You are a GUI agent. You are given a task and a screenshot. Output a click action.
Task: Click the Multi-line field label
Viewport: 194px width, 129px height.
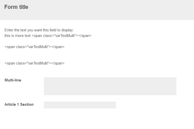(13, 80)
